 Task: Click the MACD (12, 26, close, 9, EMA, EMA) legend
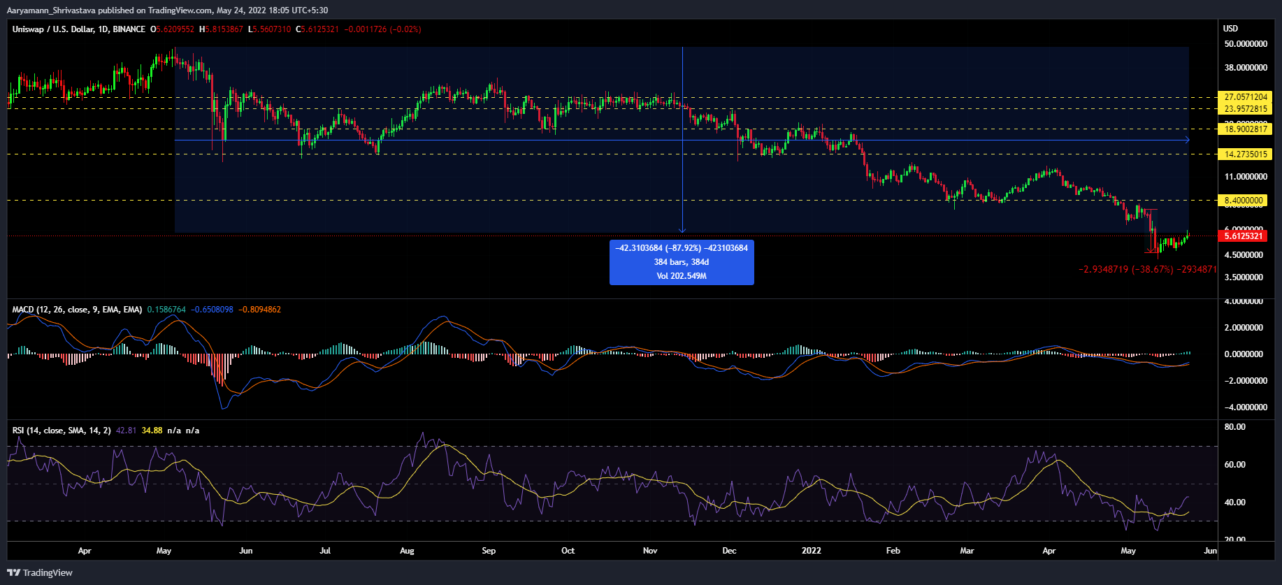tap(77, 310)
